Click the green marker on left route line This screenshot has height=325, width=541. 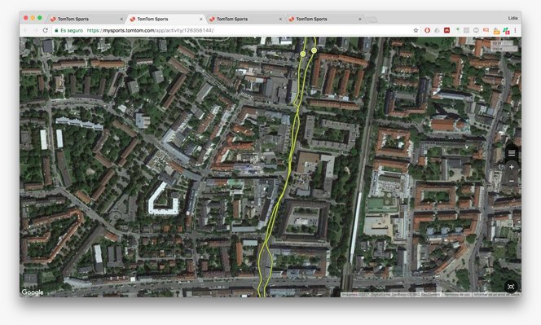(302, 54)
